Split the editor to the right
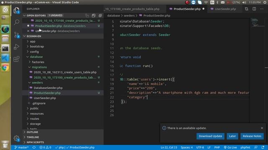Viewport: 268px width, 150px height. [x=254, y=9]
